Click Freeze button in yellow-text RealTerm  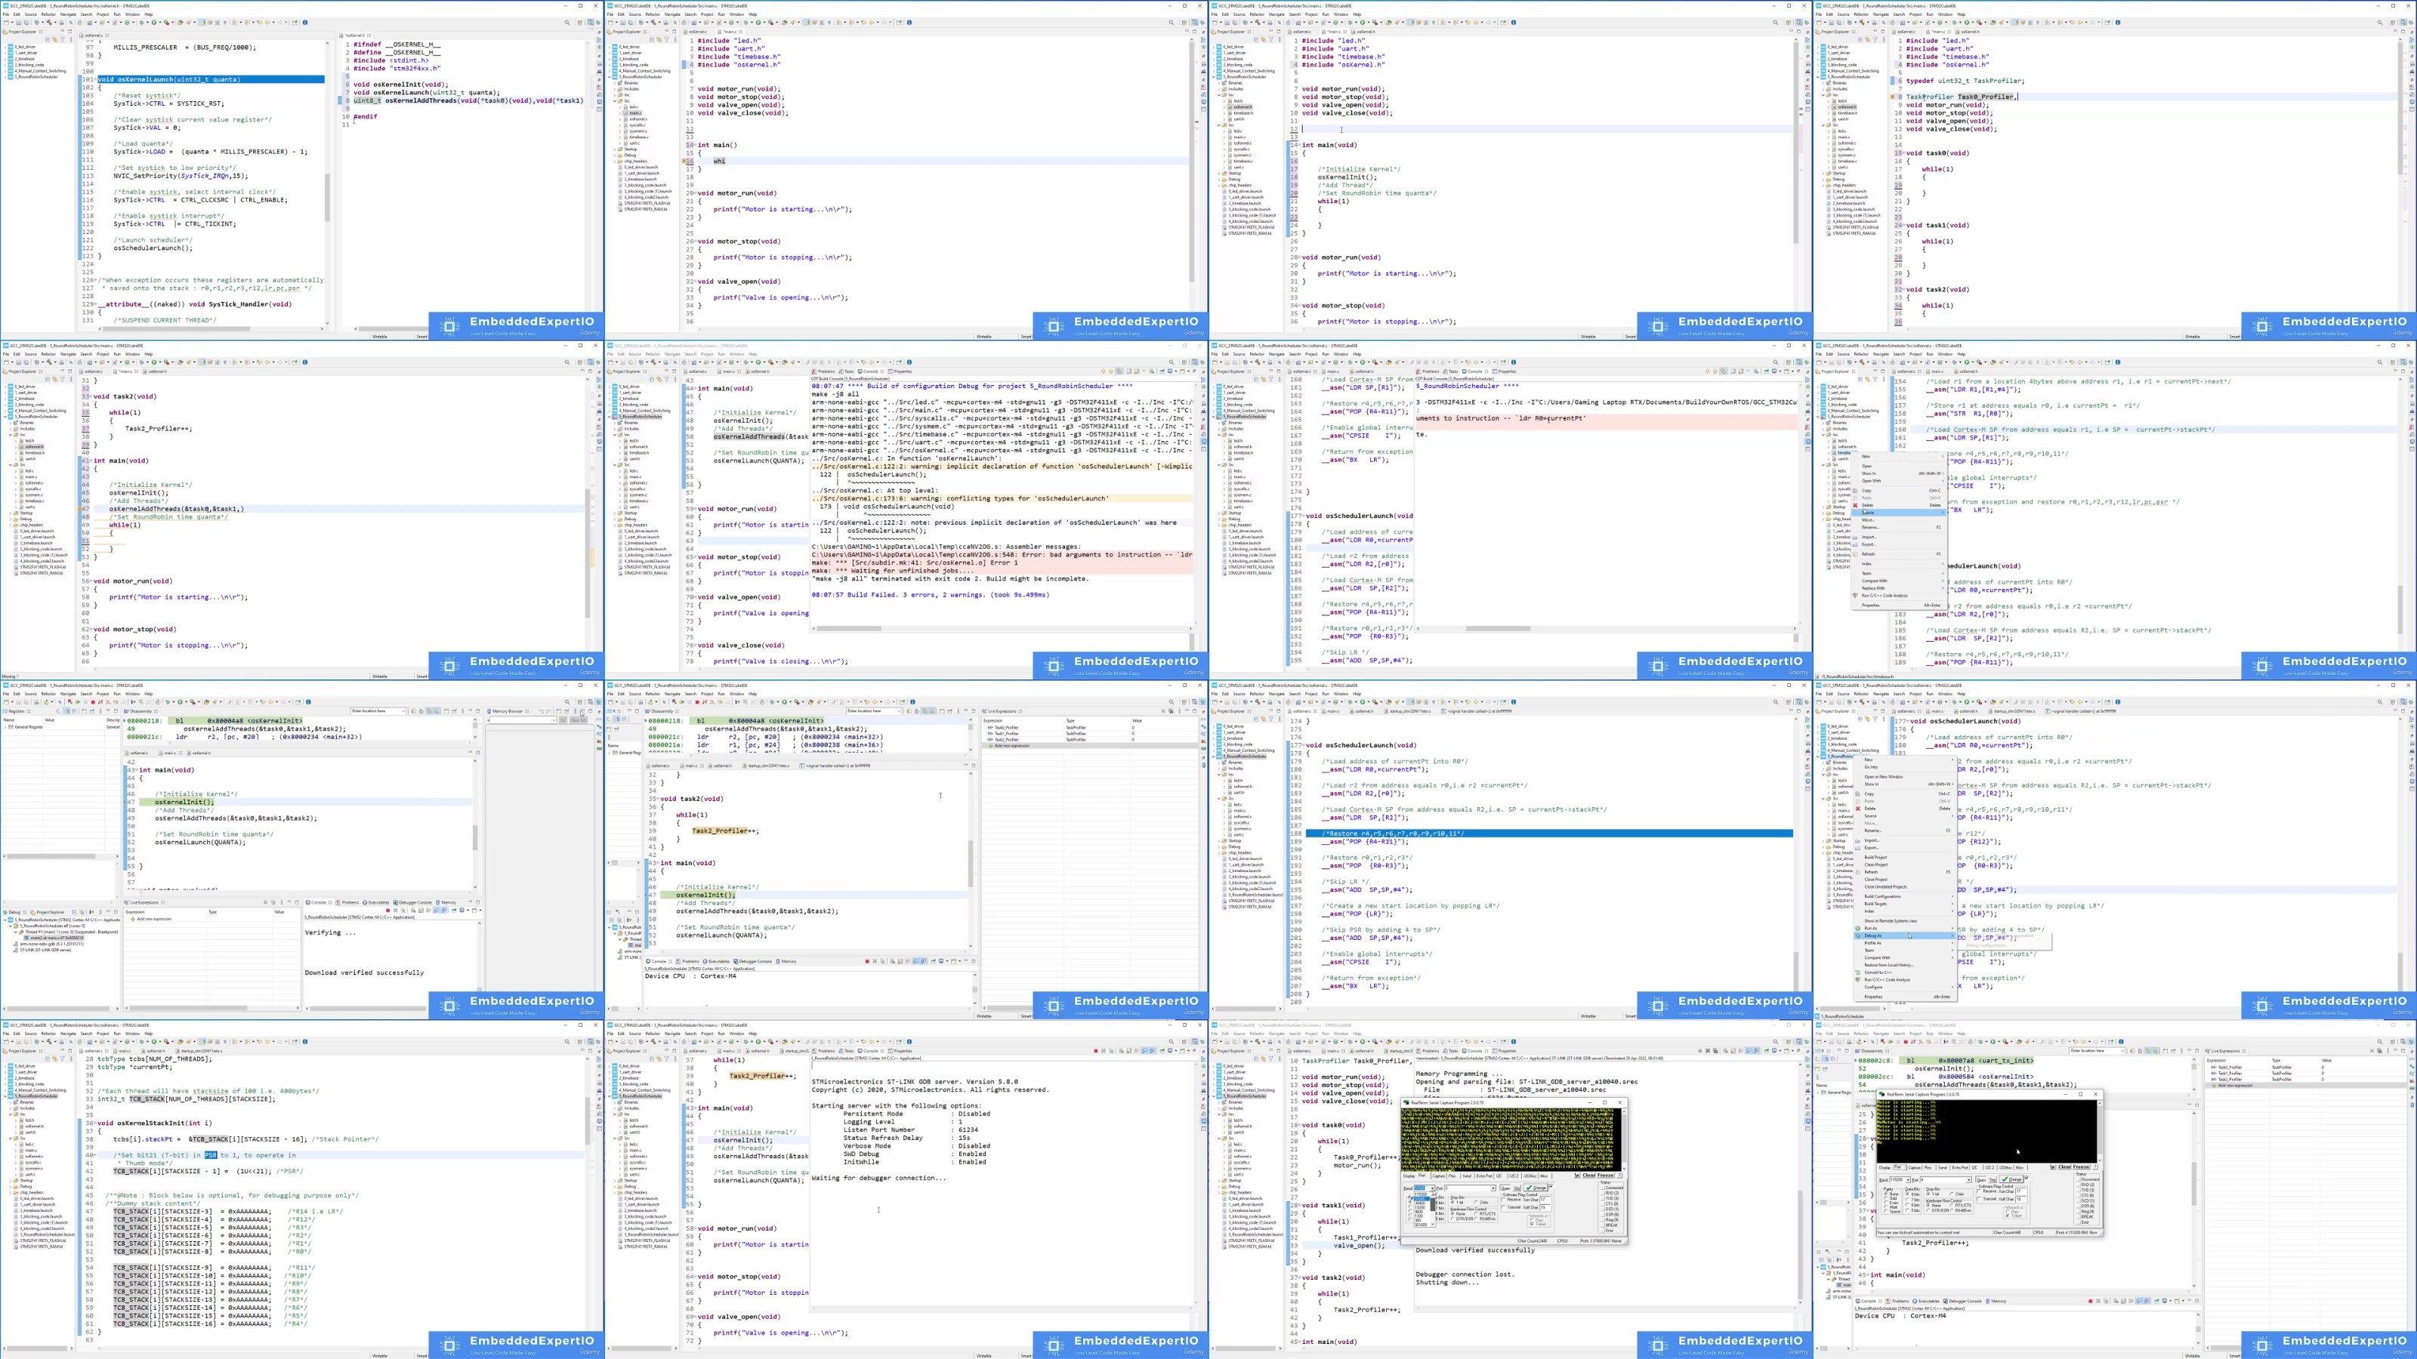point(1607,1176)
